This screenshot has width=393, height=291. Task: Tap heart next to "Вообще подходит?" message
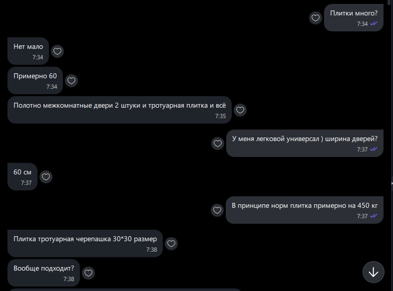(88, 272)
